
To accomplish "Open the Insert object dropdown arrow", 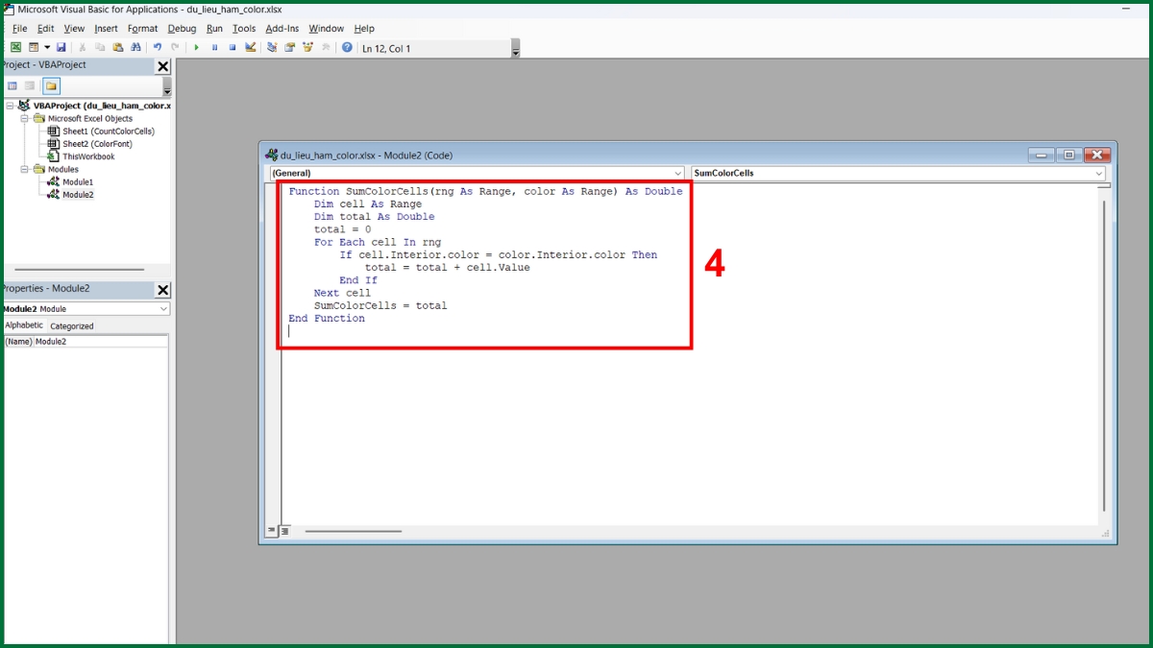I will [x=47, y=47].
